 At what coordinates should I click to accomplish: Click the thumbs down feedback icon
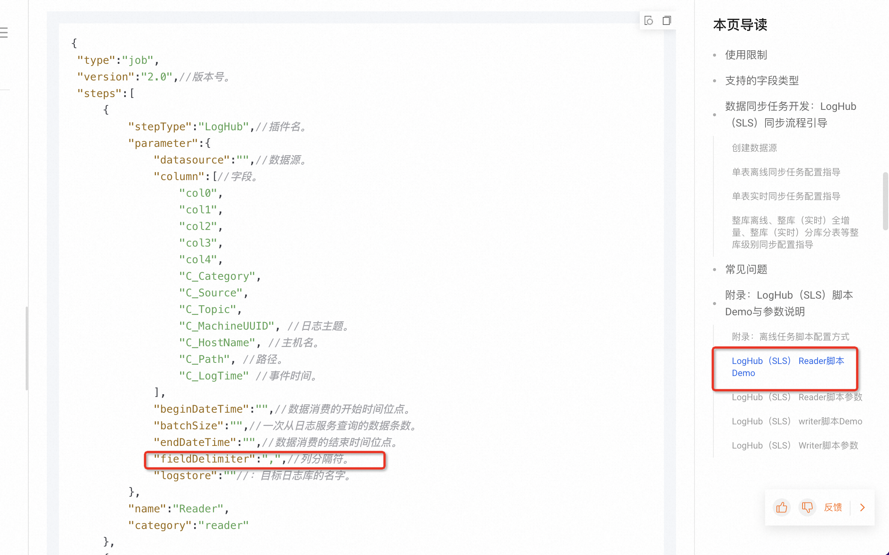tap(807, 507)
